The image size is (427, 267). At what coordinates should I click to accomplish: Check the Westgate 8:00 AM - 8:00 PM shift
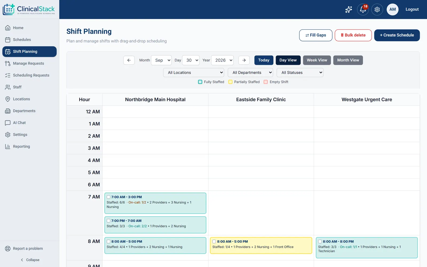click(x=320, y=241)
